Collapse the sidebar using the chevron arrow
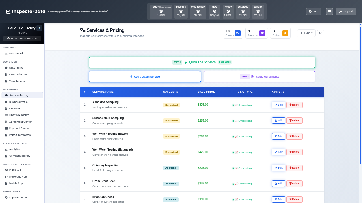 click(39, 28)
